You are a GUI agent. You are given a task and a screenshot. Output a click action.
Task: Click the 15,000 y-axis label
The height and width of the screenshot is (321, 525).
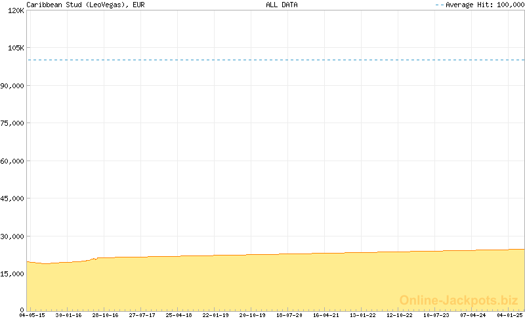pos(12,274)
